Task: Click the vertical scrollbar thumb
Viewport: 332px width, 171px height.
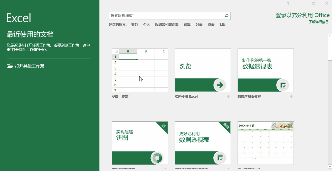Action: click(330, 49)
